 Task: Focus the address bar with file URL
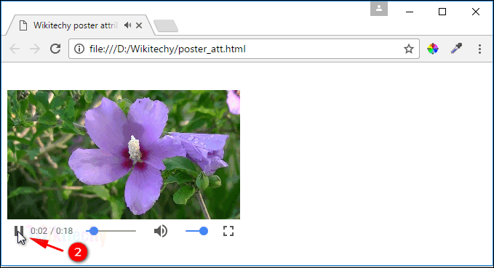[244, 49]
